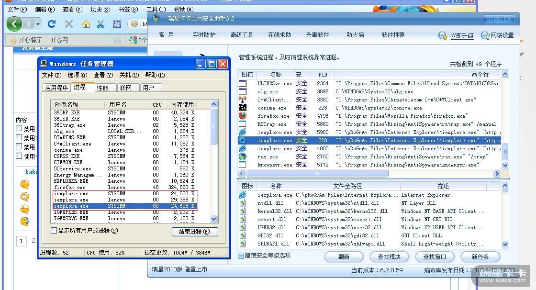Click the scissors icon in Firefox toolbar

point(100,24)
